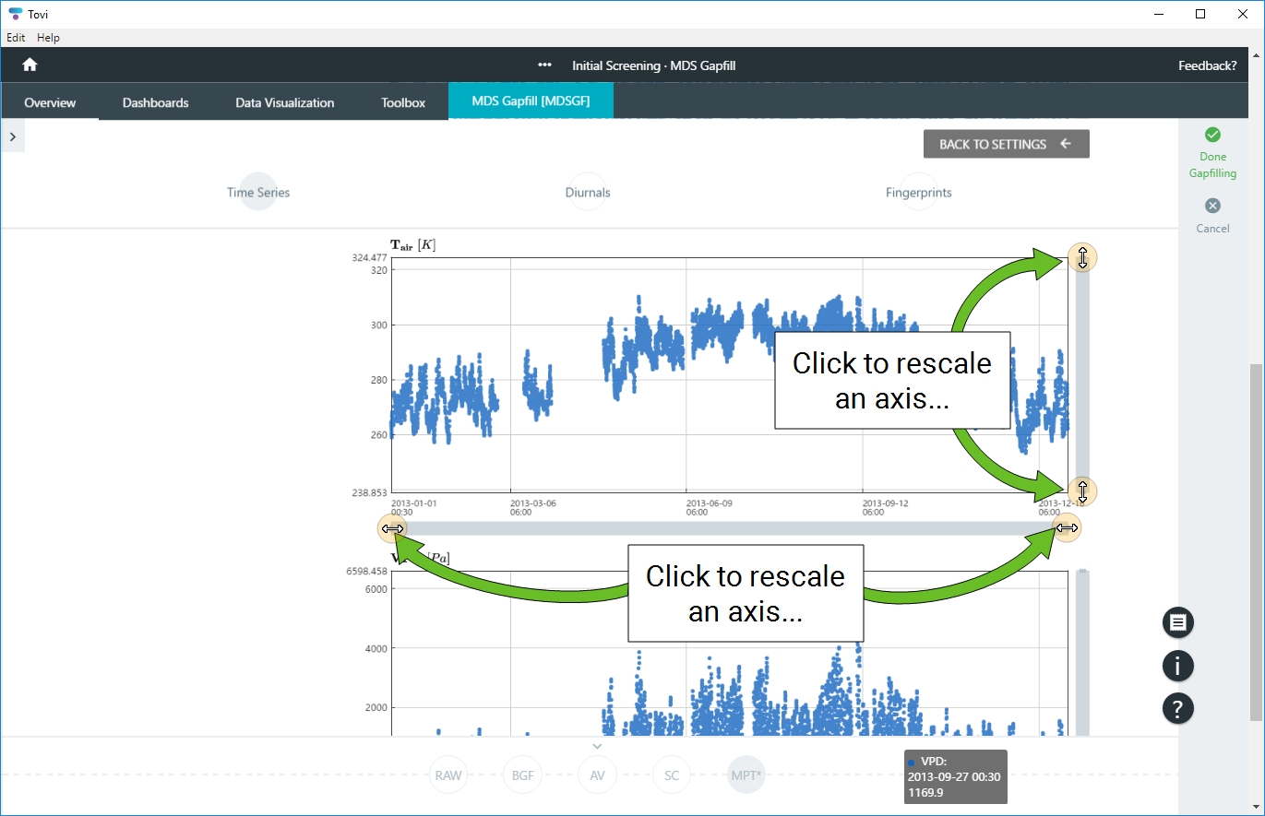
Task: Open the help question mark icon
Action: (x=1177, y=708)
